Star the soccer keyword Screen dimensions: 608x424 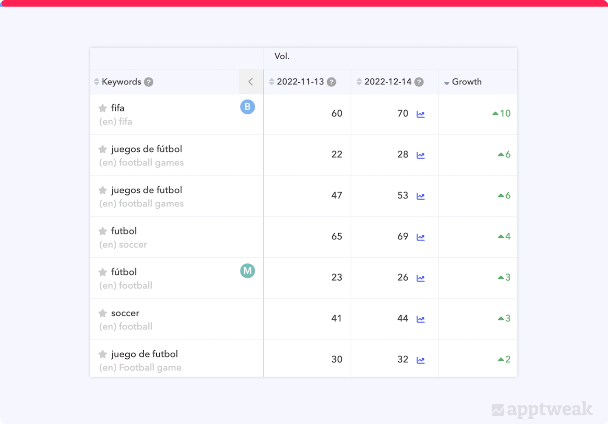coord(102,313)
